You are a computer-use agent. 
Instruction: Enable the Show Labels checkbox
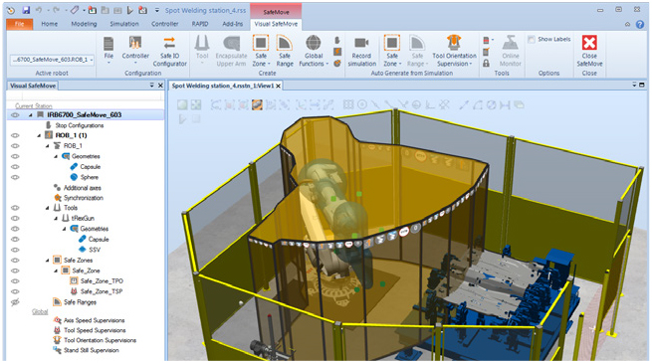(531, 40)
